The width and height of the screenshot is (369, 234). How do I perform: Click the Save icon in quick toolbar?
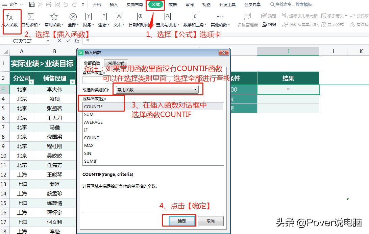[x=32, y=4]
